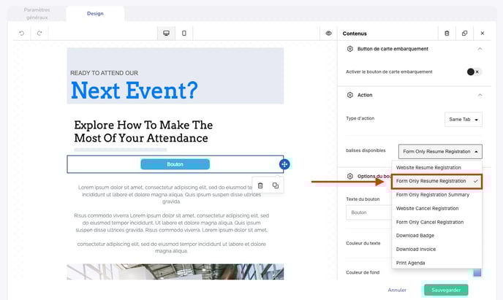503x300 pixels.
Task: Enable the bouton de carte embarquement switch
Action: [474, 72]
